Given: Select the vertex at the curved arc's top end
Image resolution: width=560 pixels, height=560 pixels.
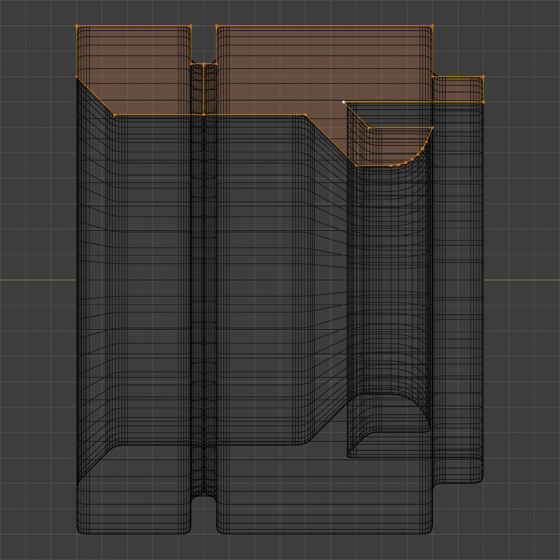Looking at the screenshot, I should (x=432, y=128).
